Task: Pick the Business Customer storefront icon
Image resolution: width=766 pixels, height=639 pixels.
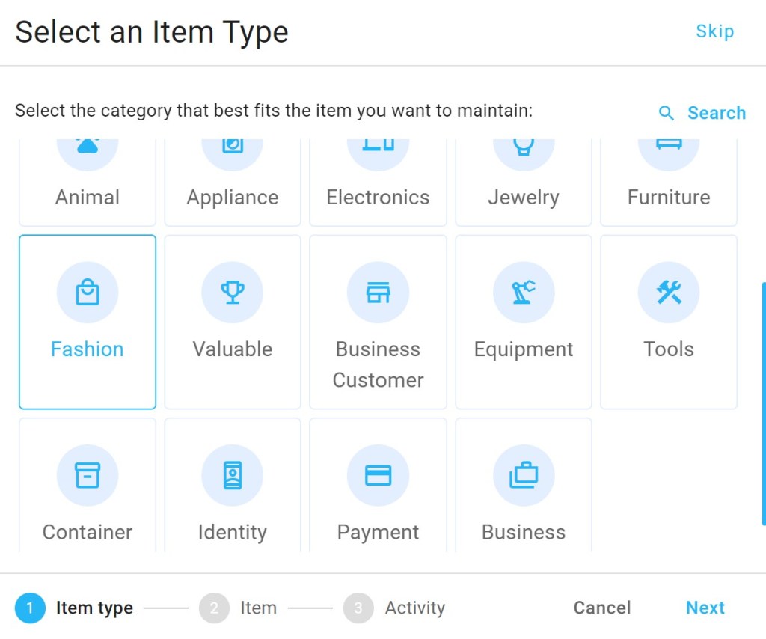Action: click(378, 292)
